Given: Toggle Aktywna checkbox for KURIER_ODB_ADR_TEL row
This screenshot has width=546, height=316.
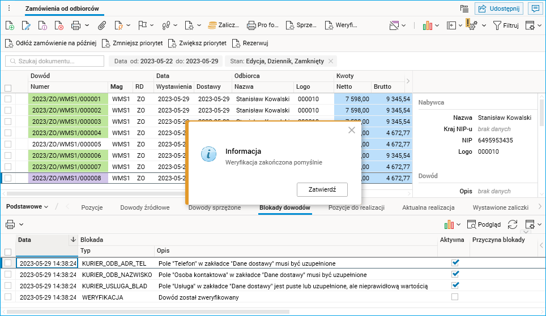Looking at the screenshot, I should [455, 263].
